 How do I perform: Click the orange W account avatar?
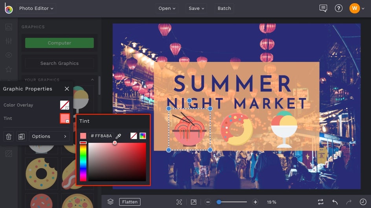354,8
